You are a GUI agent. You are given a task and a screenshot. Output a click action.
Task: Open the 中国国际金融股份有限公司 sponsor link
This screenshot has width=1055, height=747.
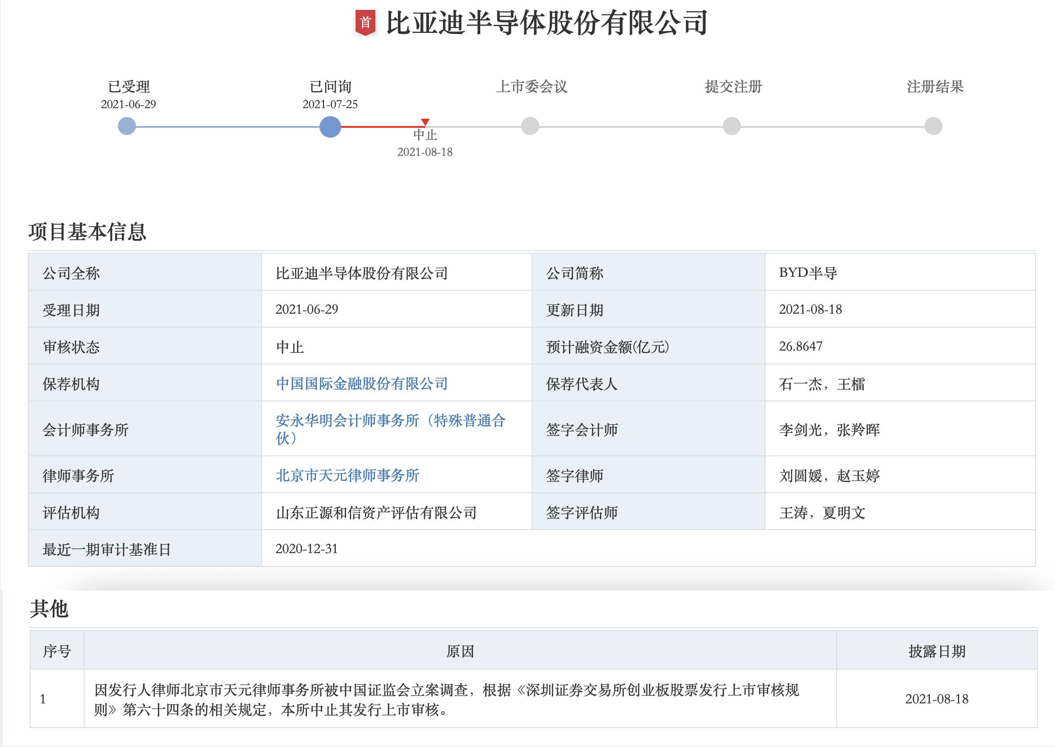coord(361,383)
